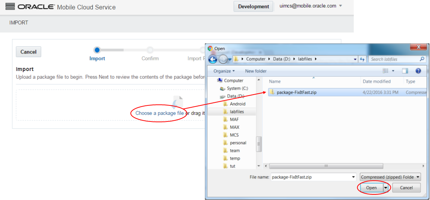Click the Back arrow in Open dialog

point(213,59)
